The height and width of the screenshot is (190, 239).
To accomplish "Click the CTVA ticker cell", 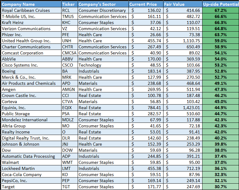I will click(x=69, y=102).
